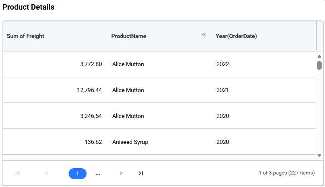This screenshot has height=187, width=325.
Task: Go to the first page
Action: [18, 173]
